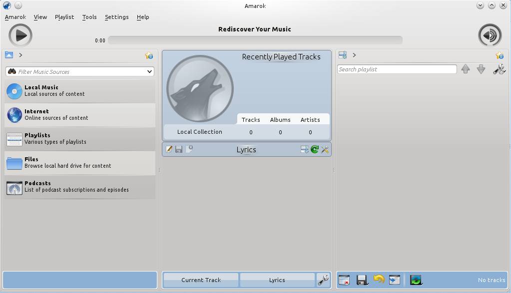Open the Playlist menu

click(64, 17)
